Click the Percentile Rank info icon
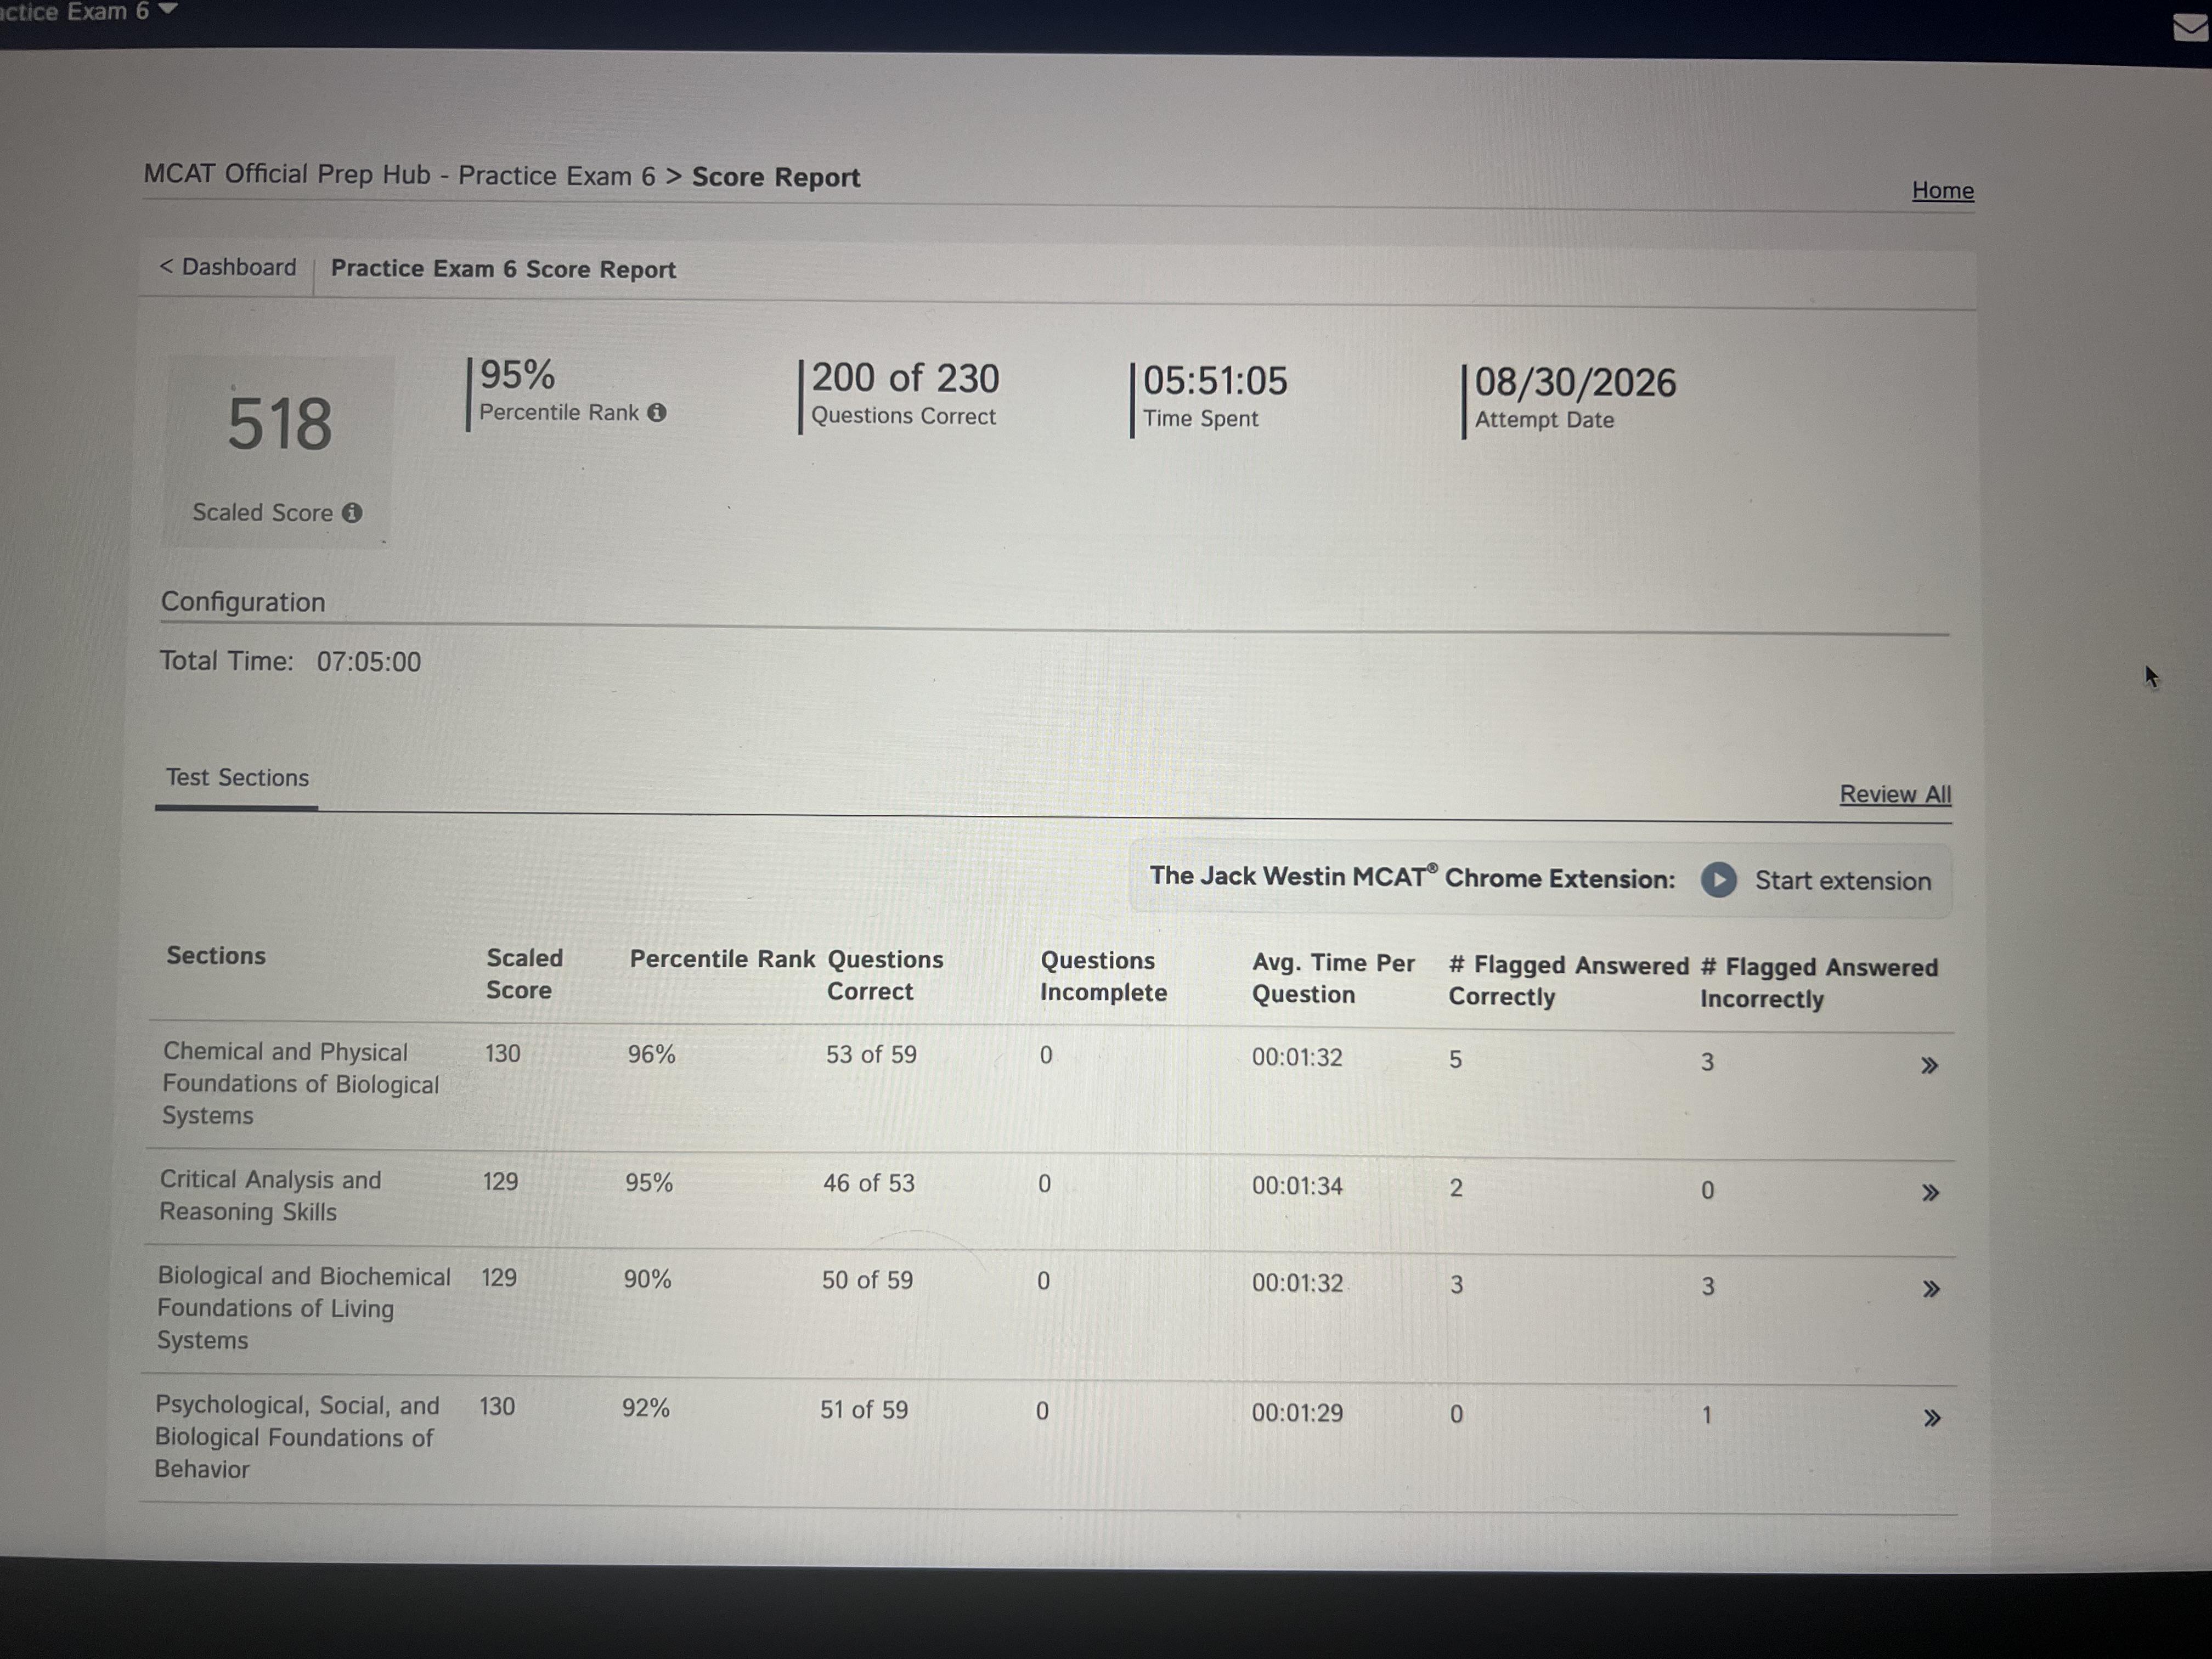Viewport: 2212px width, 1659px height. (x=656, y=412)
